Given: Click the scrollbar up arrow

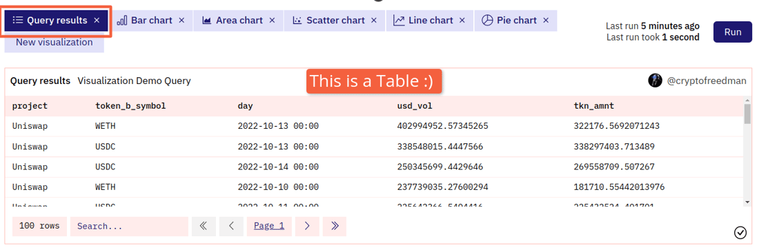Looking at the screenshot, I should tap(747, 100).
